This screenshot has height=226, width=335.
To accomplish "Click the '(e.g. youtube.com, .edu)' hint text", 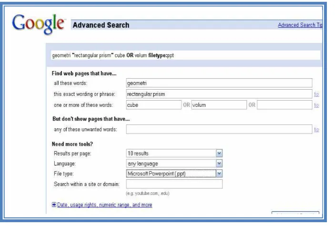I will tap(148, 193).
